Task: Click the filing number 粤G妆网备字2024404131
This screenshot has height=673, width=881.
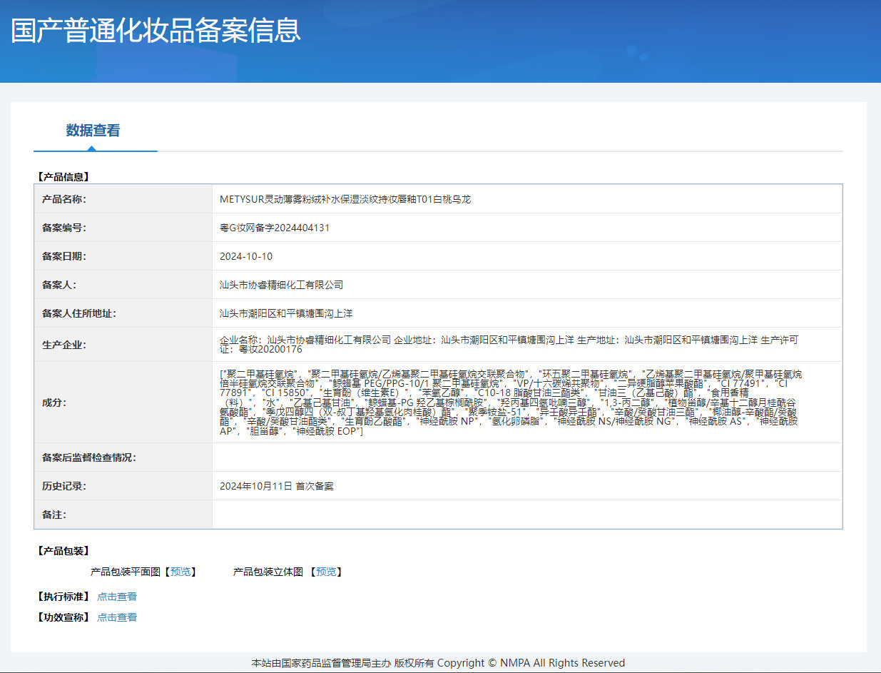Action: pyautogui.click(x=275, y=228)
